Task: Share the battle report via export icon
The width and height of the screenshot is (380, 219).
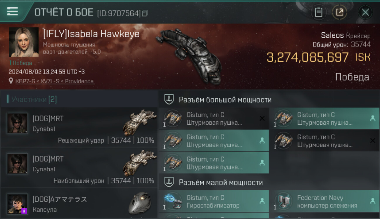Action: [339, 12]
